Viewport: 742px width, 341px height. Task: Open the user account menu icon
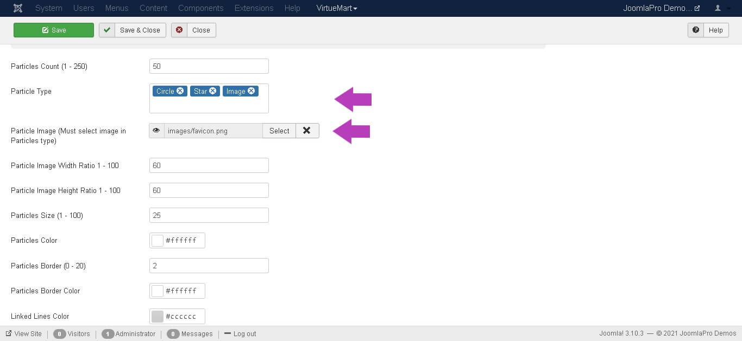coord(721,8)
